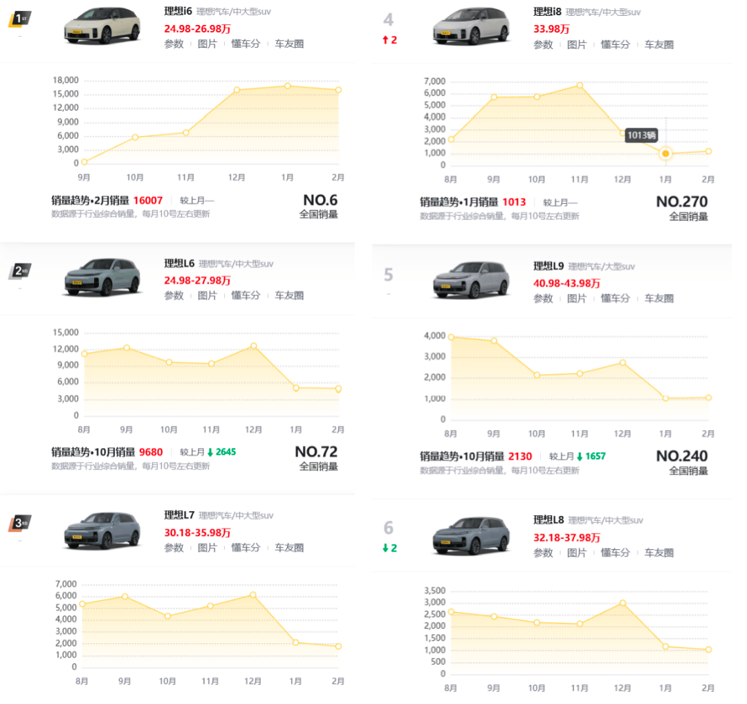Click the 1013辆 tooltip on 理想i8 chart
747x704 pixels.
click(x=641, y=136)
